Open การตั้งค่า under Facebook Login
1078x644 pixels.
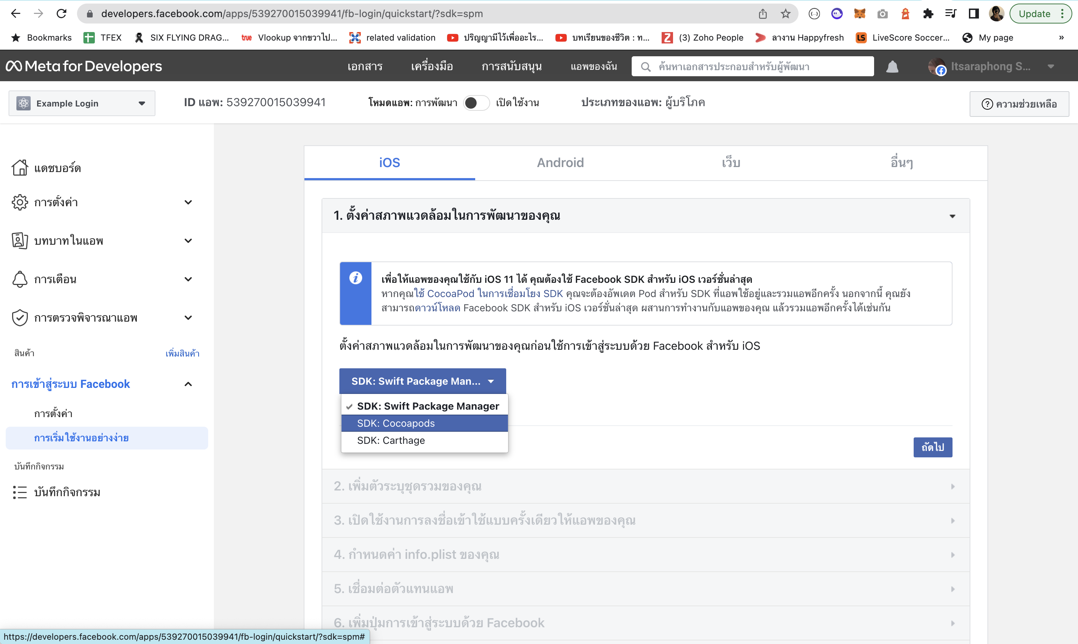(x=53, y=414)
